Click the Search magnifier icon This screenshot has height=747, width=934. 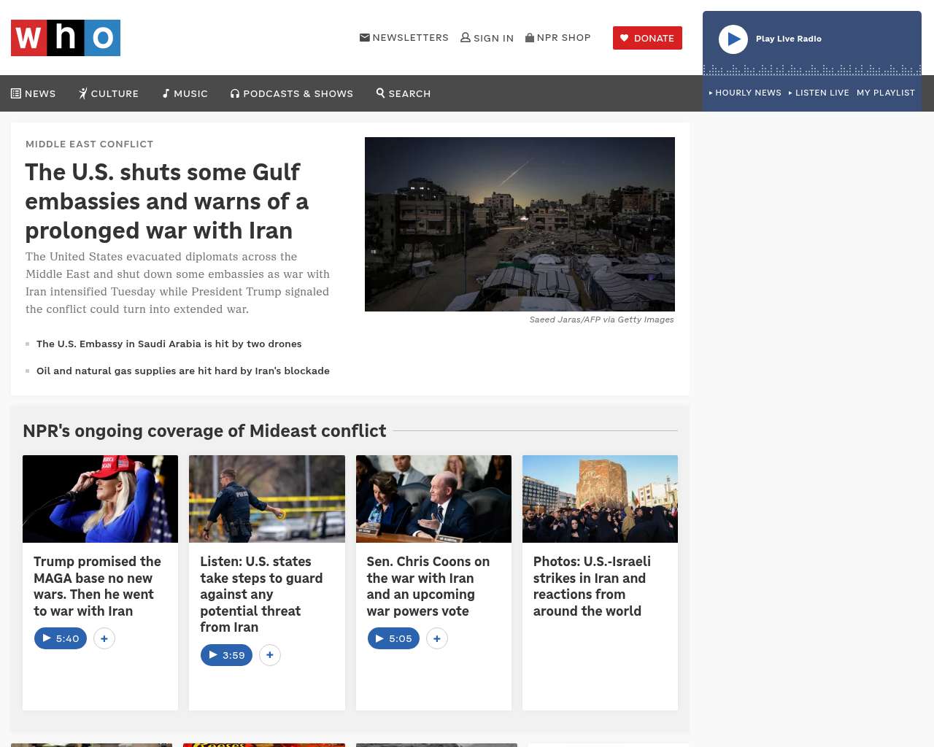coord(380,93)
